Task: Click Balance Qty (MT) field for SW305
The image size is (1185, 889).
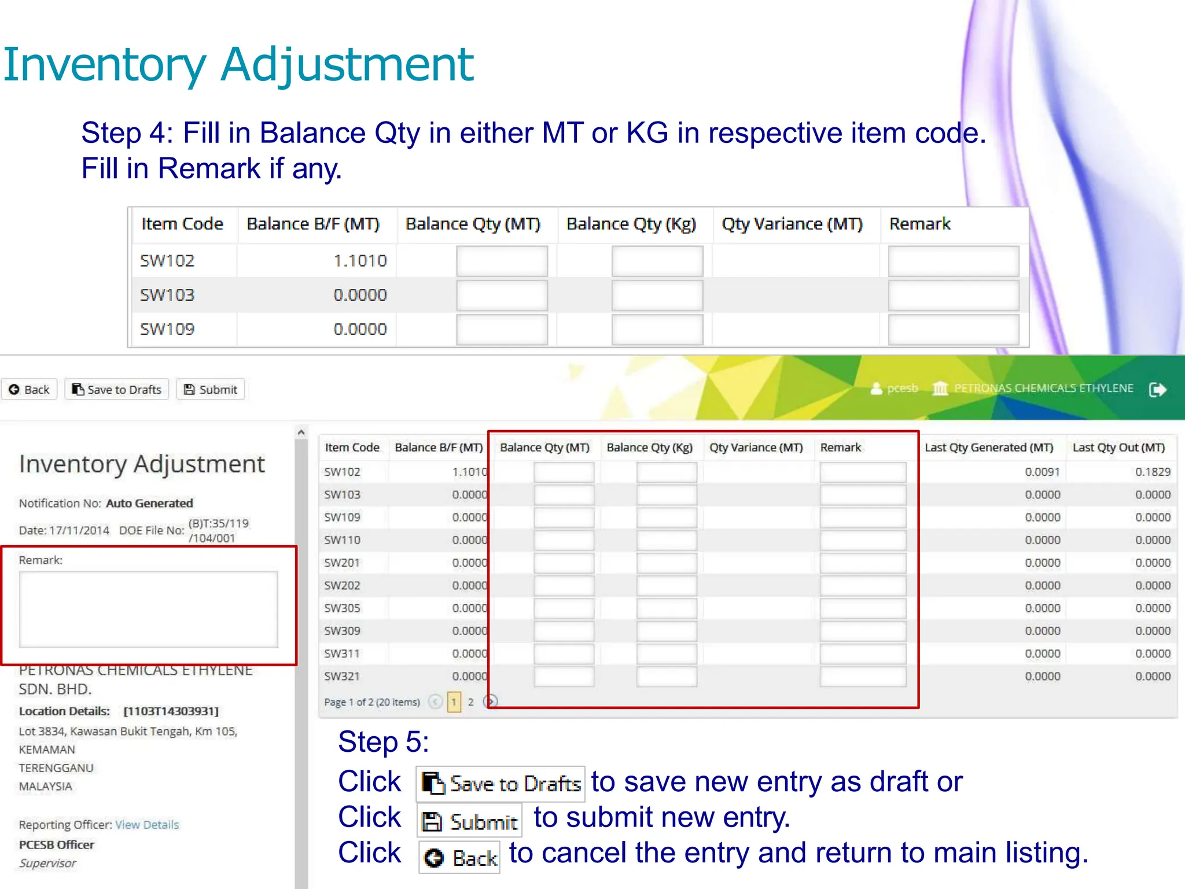Action: pyautogui.click(x=563, y=608)
